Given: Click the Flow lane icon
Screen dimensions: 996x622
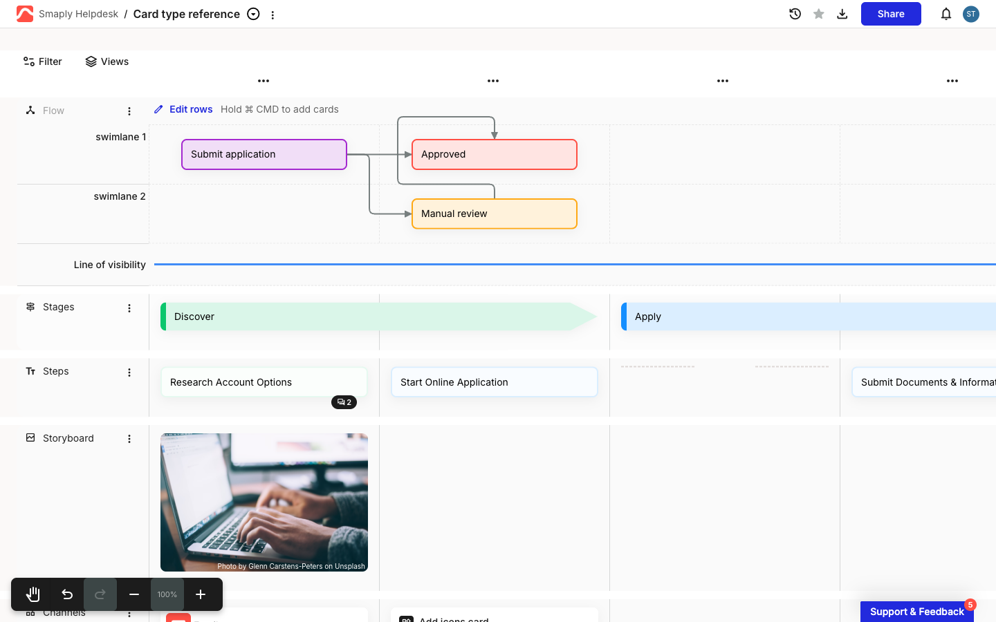Looking at the screenshot, I should (x=30, y=110).
